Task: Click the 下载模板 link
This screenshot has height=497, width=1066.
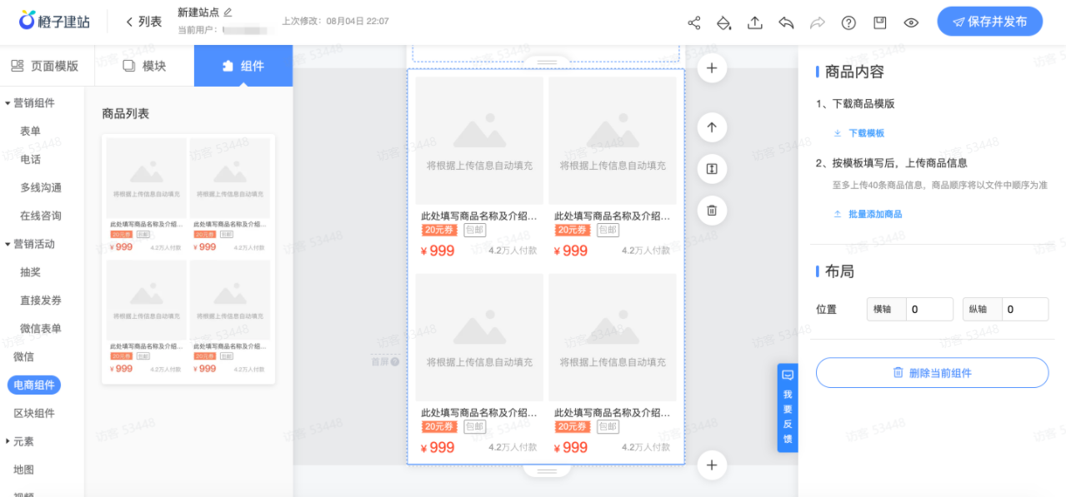Action: pyautogui.click(x=866, y=133)
